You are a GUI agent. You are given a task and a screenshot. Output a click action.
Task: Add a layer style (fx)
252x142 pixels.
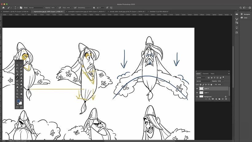point(209,99)
